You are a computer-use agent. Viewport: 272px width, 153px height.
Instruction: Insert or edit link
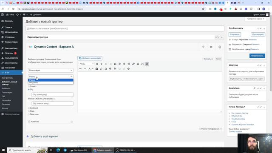(133, 64)
